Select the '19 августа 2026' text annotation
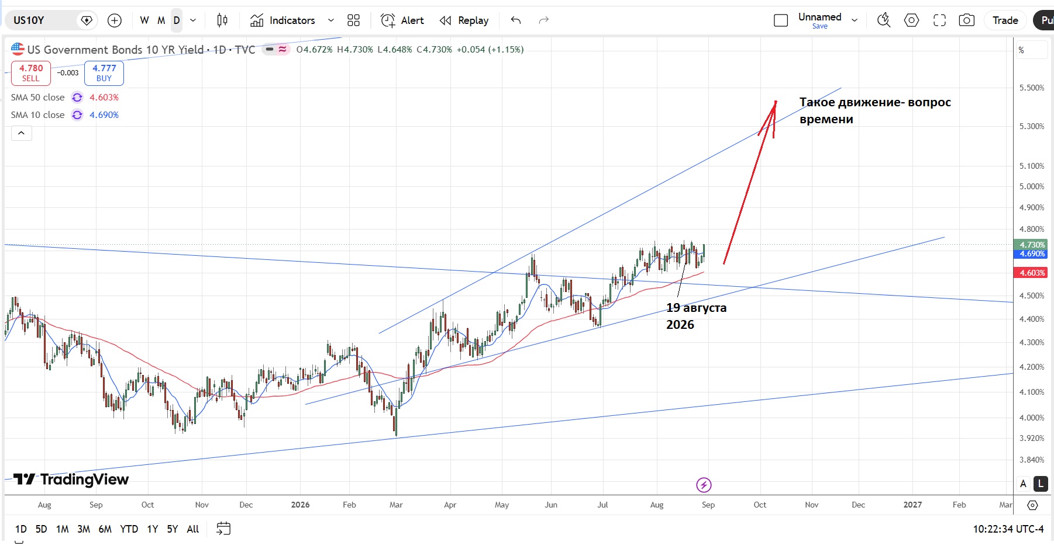This screenshot has height=549, width=1054. [697, 316]
